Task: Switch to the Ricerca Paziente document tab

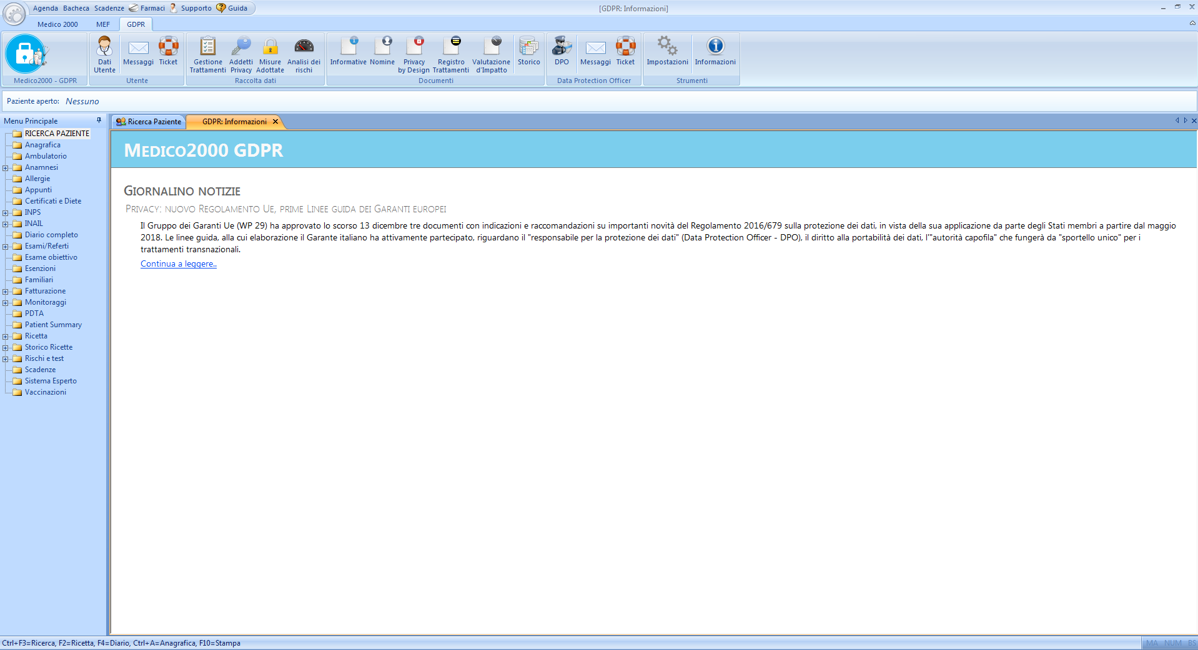Action: point(149,122)
